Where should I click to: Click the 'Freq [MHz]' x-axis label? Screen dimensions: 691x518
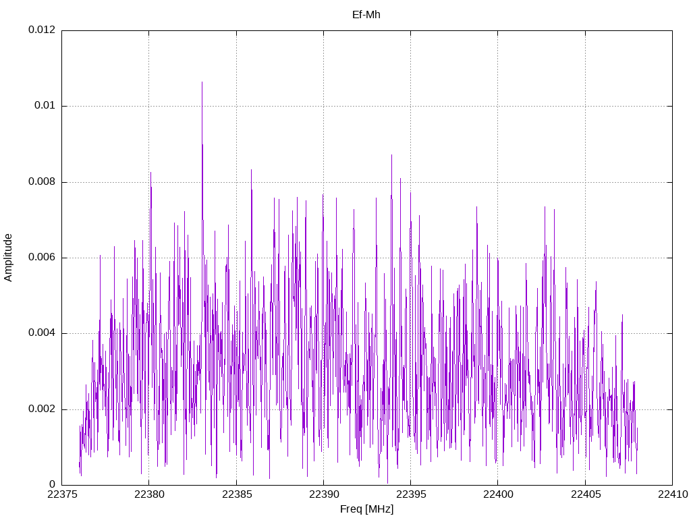coord(366,509)
